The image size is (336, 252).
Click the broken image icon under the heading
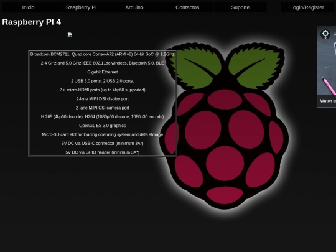(x=70, y=35)
